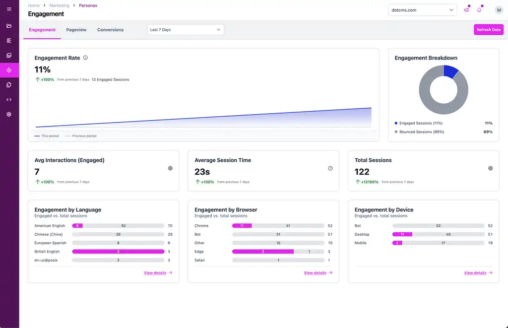
Task: Open the M user avatar menu
Action: tap(499, 10)
